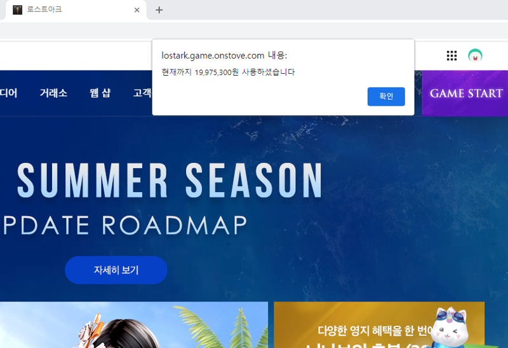Open the 다양한 영지 혜택 gold banner
The height and width of the screenshot is (348, 508).
point(379,324)
